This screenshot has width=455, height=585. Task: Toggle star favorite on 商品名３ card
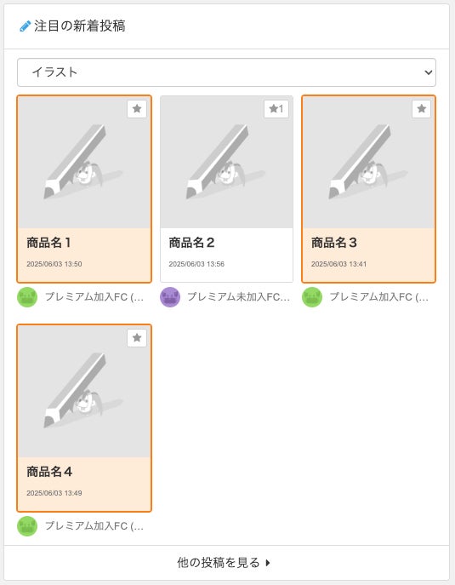[422, 109]
